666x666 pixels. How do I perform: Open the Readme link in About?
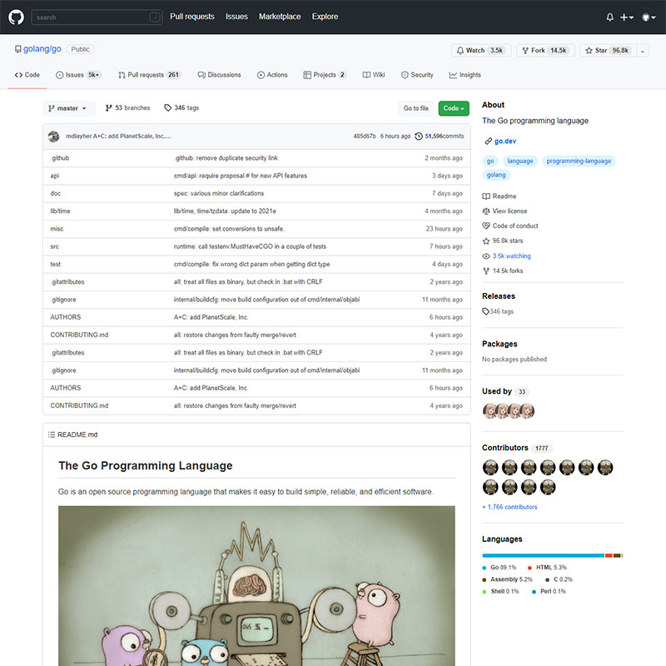499,196
